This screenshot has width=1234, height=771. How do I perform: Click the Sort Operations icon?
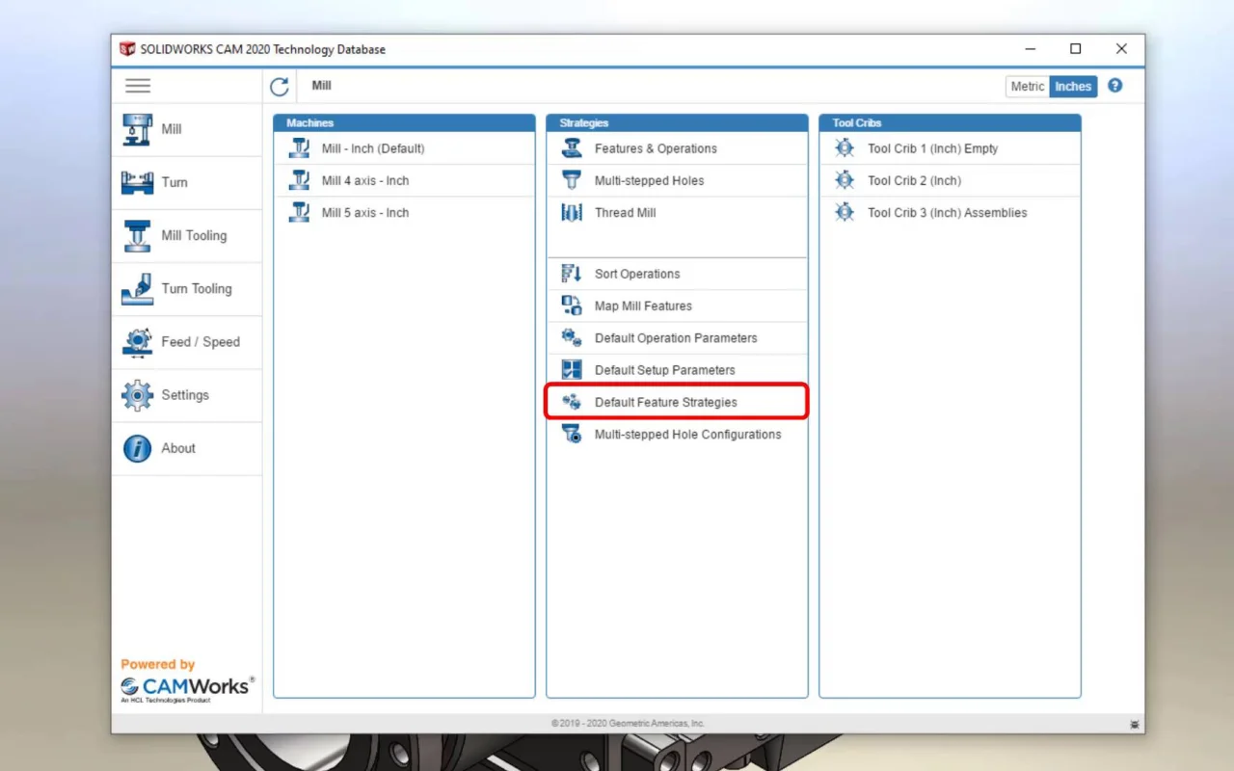(572, 274)
